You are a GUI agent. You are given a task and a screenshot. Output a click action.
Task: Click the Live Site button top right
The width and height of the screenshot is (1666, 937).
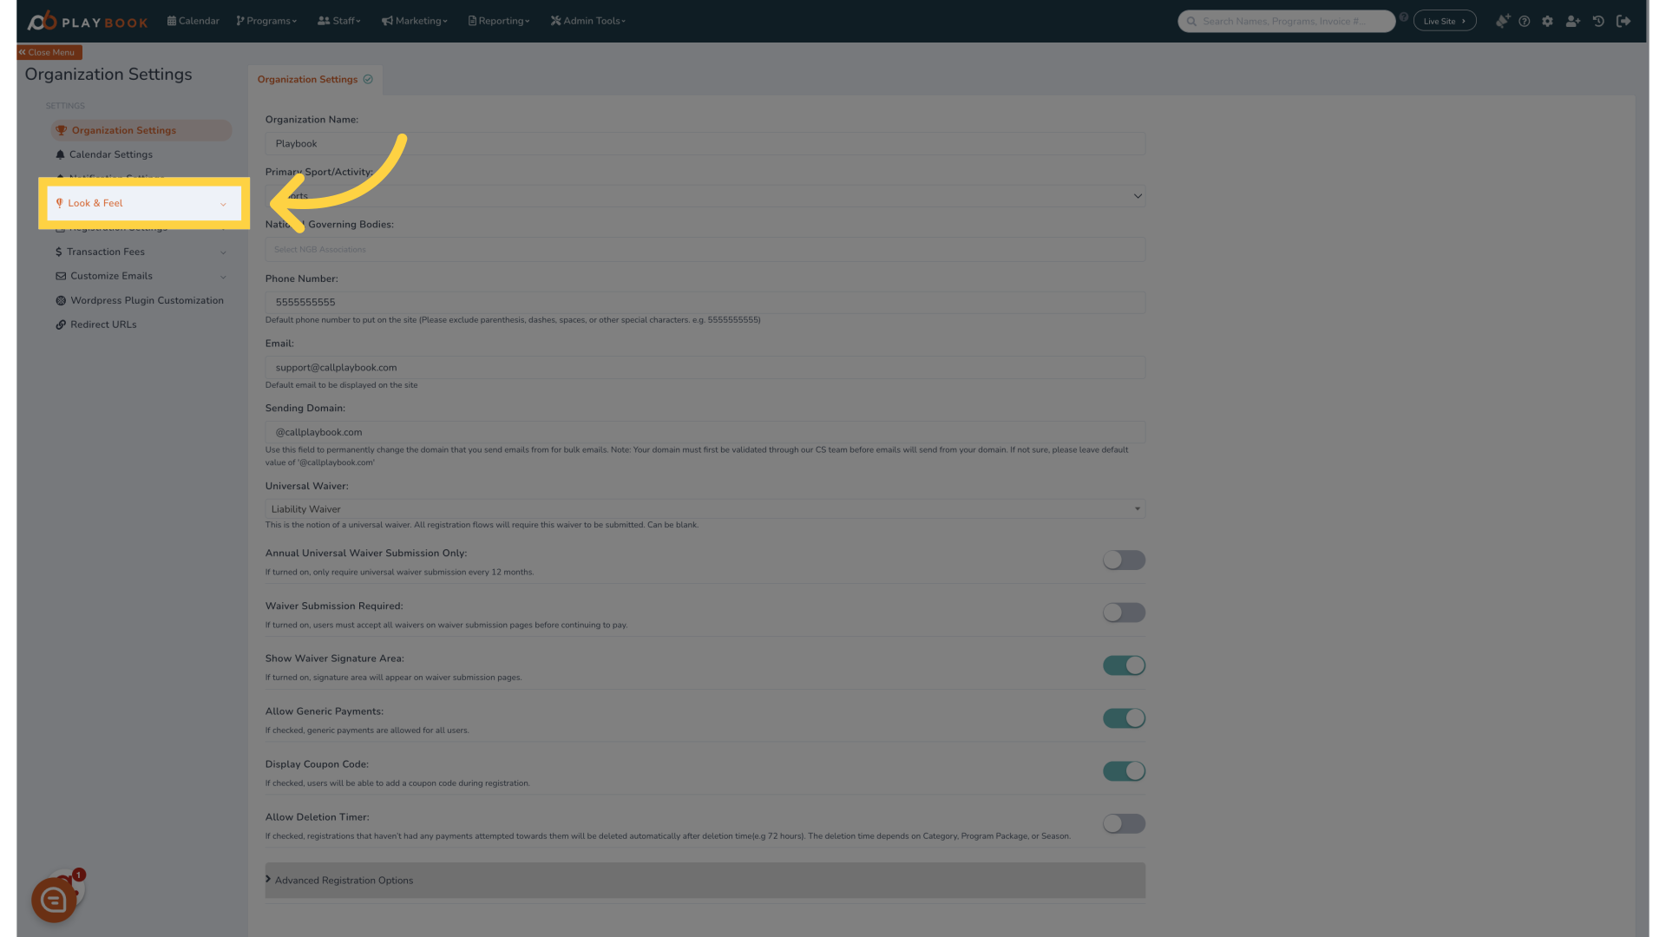[x=1444, y=21]
